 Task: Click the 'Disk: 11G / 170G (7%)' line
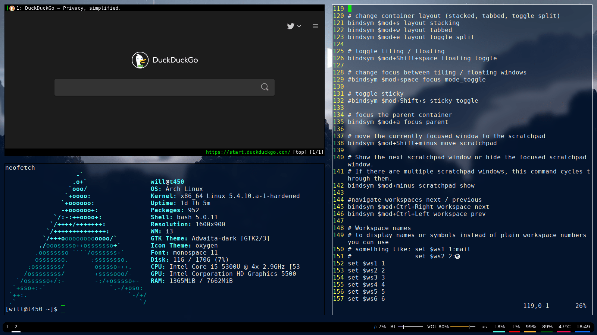pyautogui.click(x=190, y=260)
